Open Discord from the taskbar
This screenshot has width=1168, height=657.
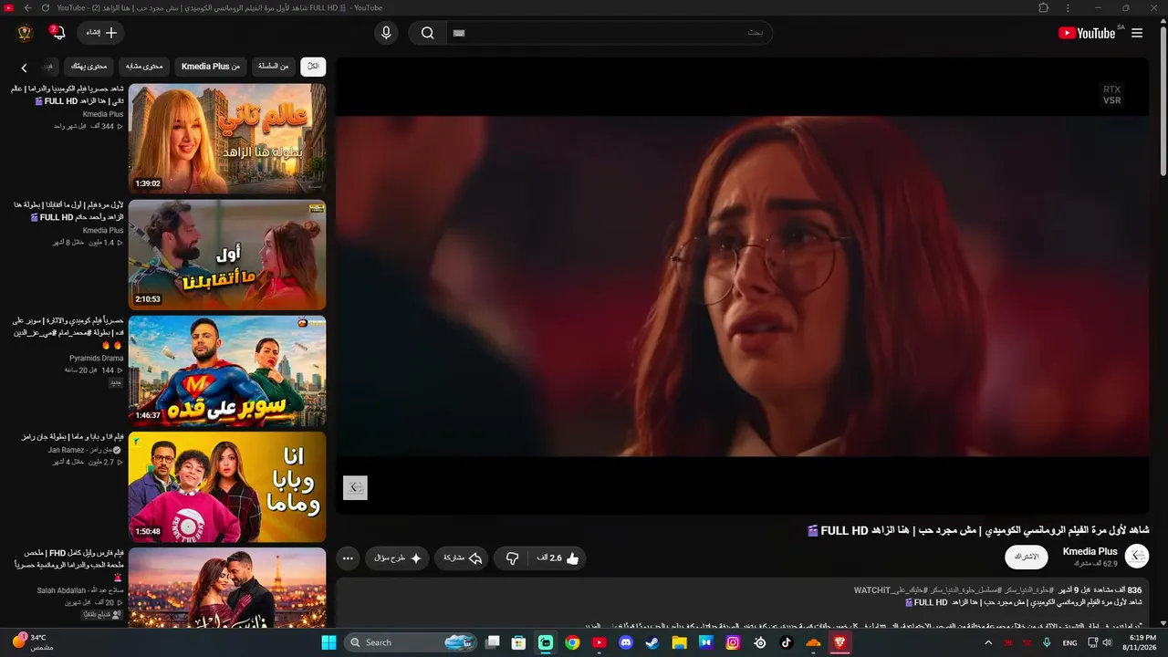click(x=625, y=642)
